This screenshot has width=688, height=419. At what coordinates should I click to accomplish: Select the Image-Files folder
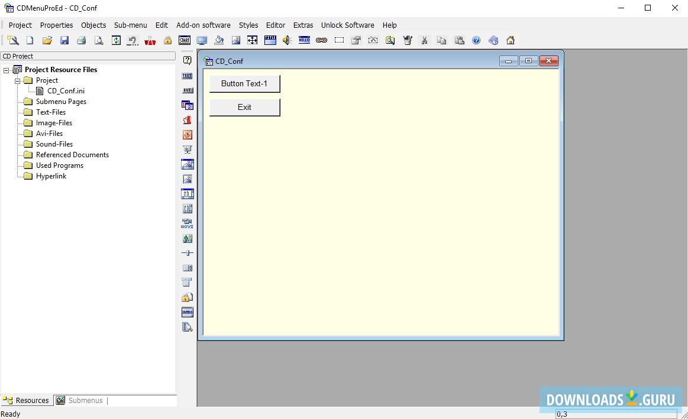[54, 123]
